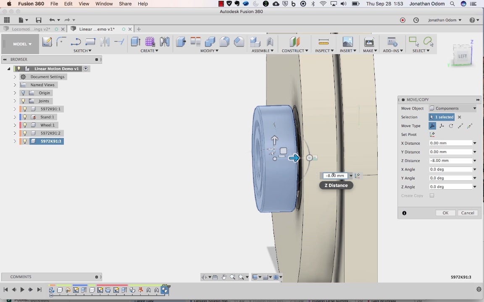Open the MODEL workspace dropdown

pyautogui.click(x=22, y=44)
